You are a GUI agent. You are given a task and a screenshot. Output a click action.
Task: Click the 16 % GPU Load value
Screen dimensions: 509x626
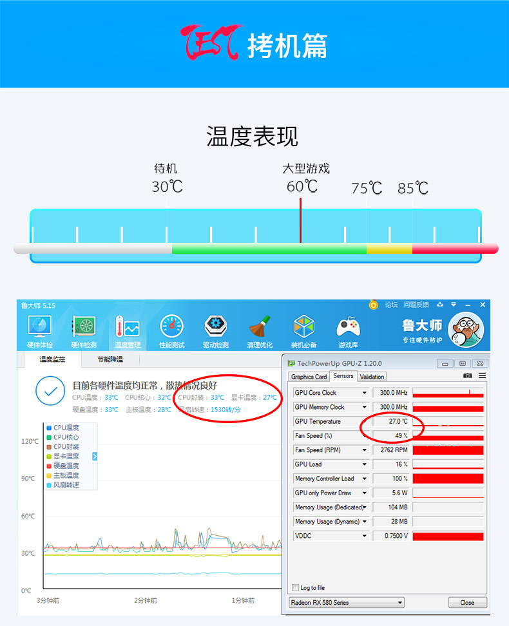(390, 464)
